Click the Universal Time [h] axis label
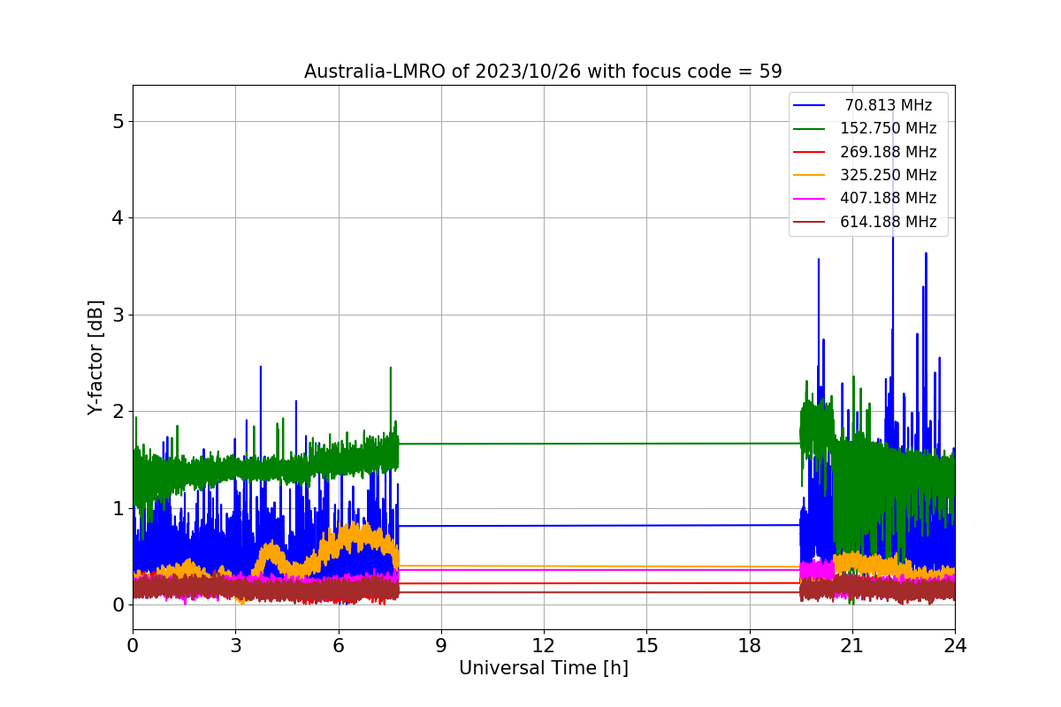The height and width of the screenshot is (707, 1061). tap(543, 669)
